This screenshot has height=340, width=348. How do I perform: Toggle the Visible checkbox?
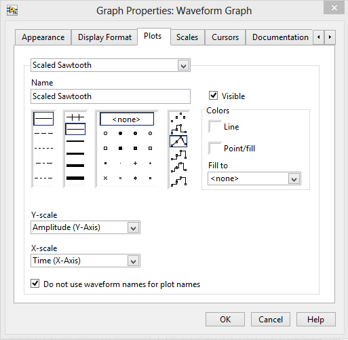tap(213, 96)
